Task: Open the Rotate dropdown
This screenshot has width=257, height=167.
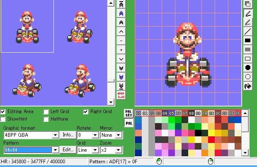Action: click(95, 135)
